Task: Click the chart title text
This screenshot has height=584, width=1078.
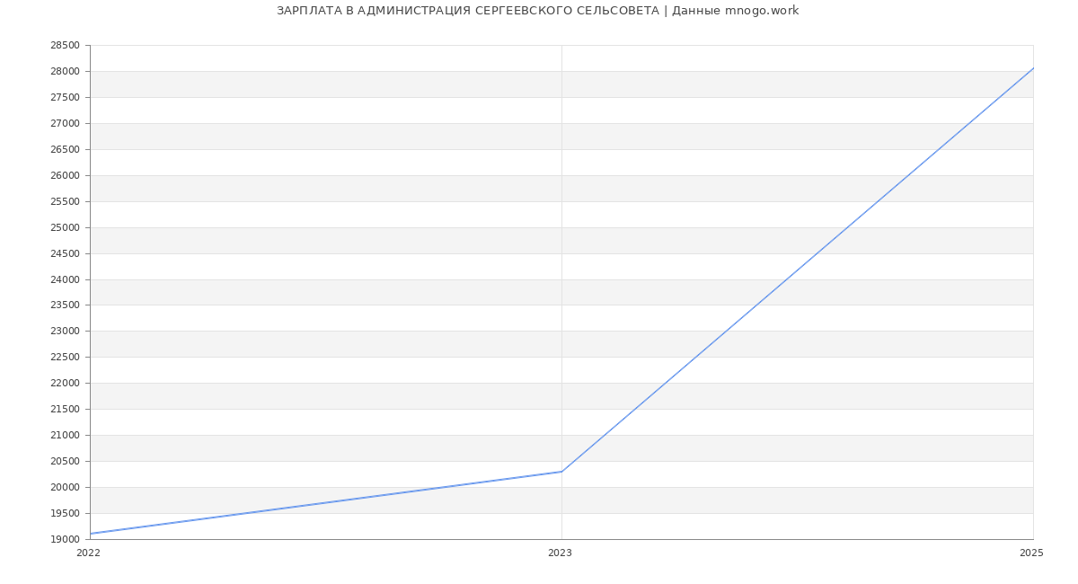Action: (537, 11)
